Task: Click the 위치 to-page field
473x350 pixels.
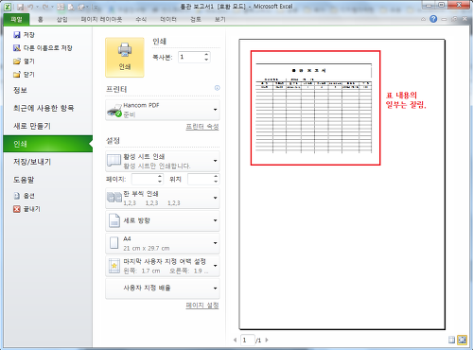Action: [x=201, y=179]
